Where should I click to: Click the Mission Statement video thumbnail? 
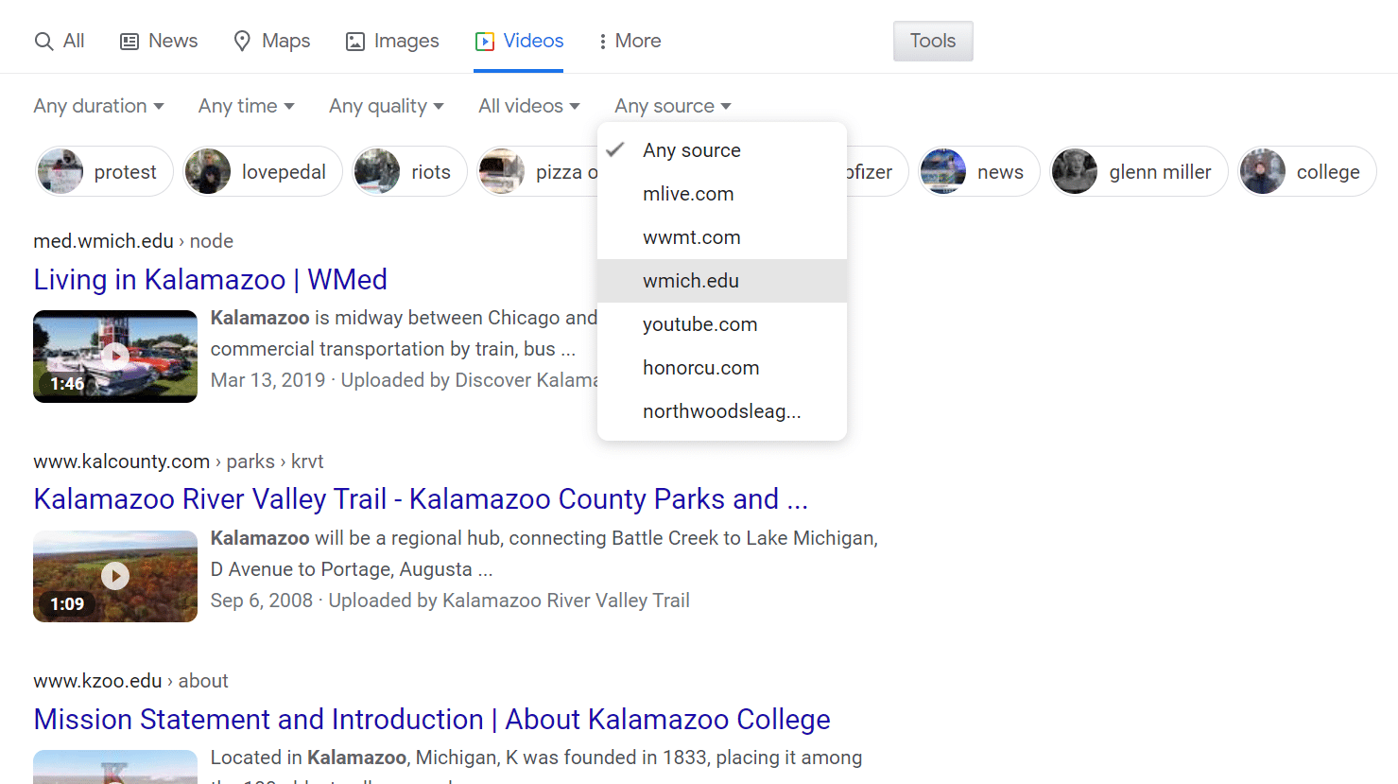click(x=114, y=766)
